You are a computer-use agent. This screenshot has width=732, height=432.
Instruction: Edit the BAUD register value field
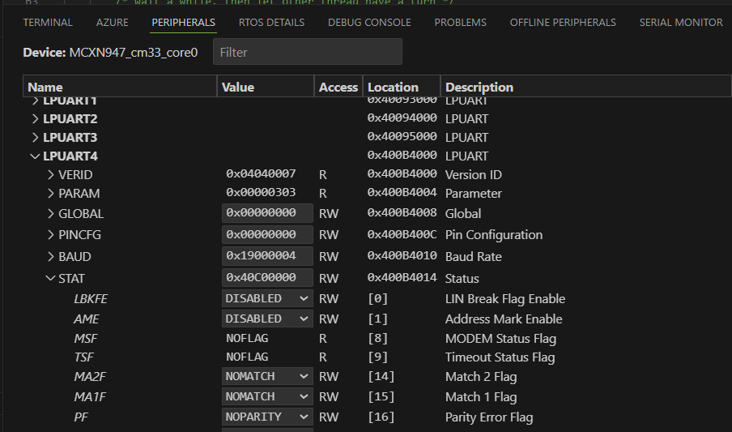pyautogui.click(x=267, y=256)
